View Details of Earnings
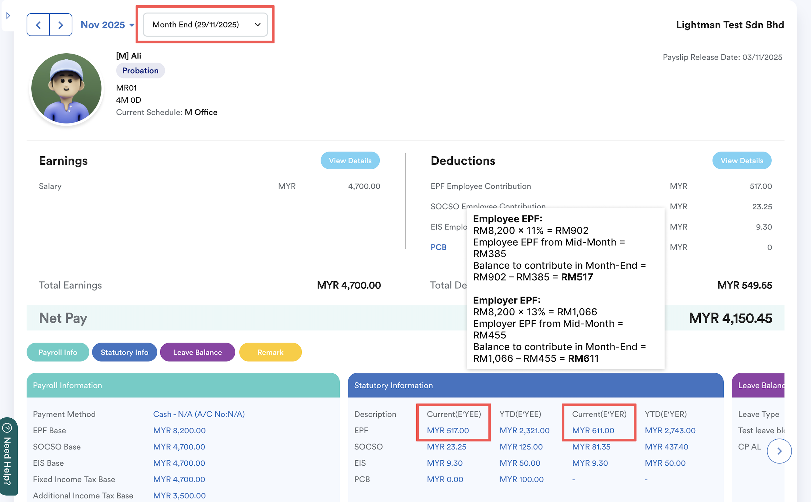Image resolution: width=811 pixels, height=502 pixels. click(x=350, y=161)
